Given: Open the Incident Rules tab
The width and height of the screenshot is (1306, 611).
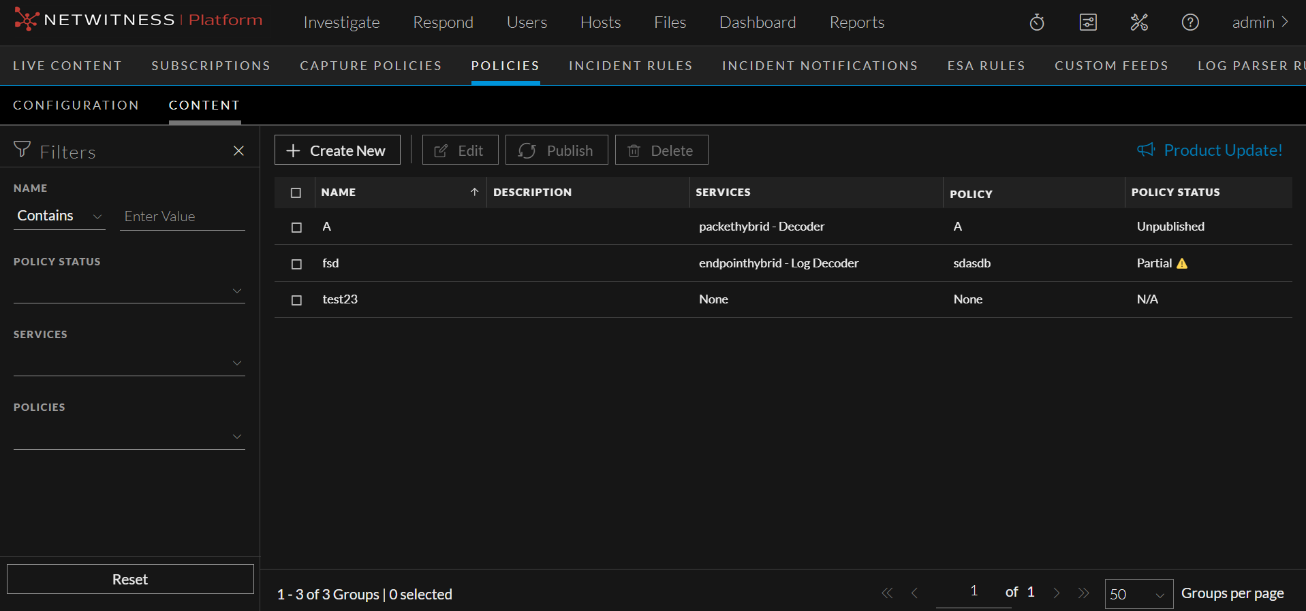Looking at the screenshot, I should click(x=630, y=66).
